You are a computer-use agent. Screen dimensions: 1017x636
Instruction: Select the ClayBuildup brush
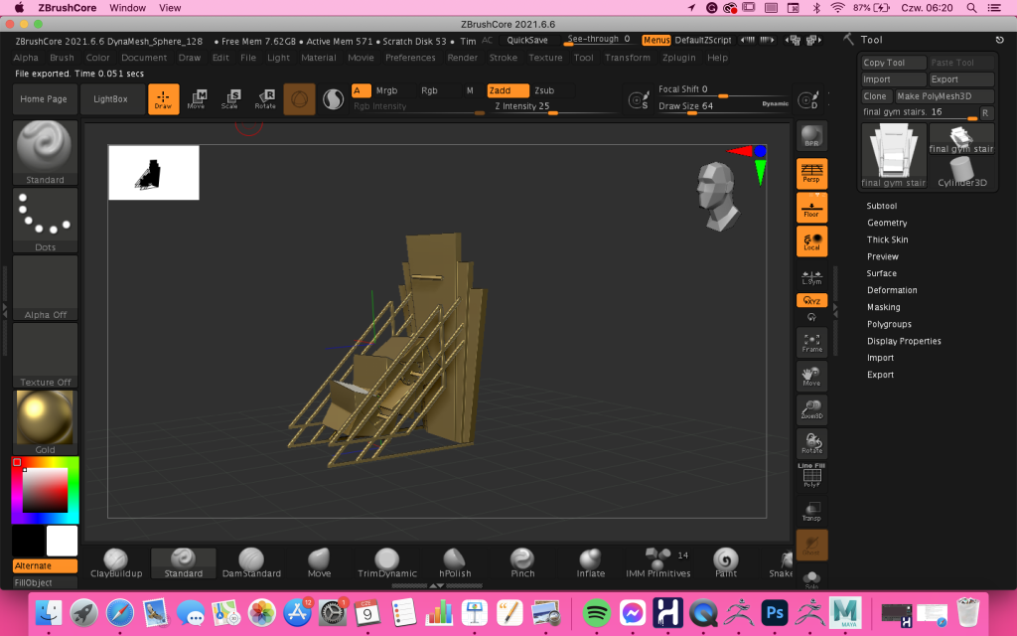click(116, 562)
